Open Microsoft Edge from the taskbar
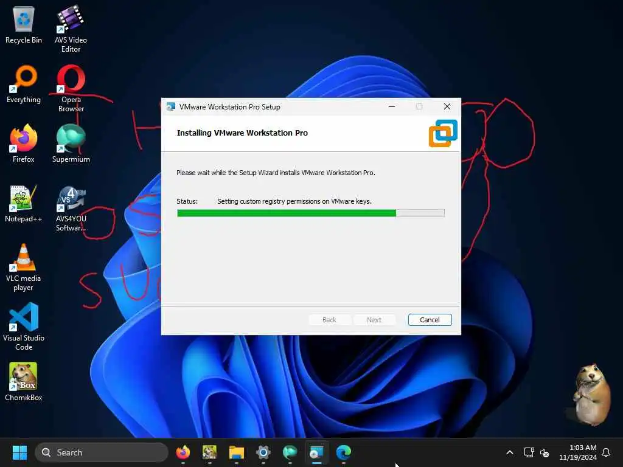The width and height of the screenshot is (623, 467). (x=344, y=452)
